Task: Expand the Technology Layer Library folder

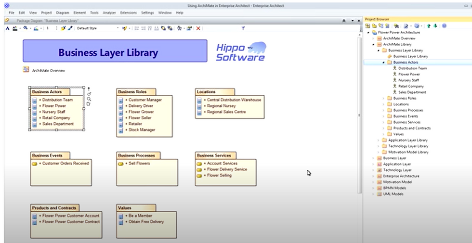Action: point(379,146)
